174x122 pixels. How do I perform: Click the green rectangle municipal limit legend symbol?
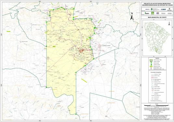coord(151,60)
